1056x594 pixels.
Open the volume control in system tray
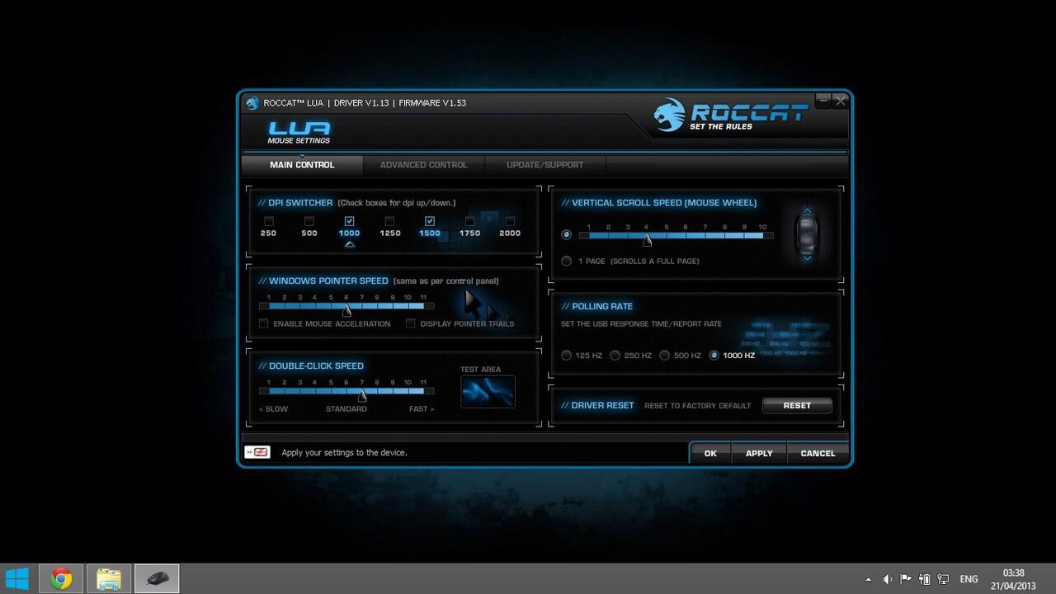(x=888, y=579)
